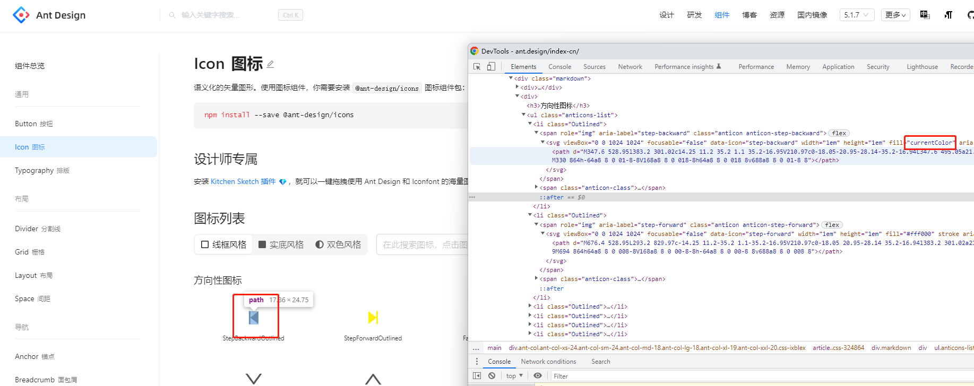
Task: Toggle RTL direction with the paragraph icon
Action: 949,15
